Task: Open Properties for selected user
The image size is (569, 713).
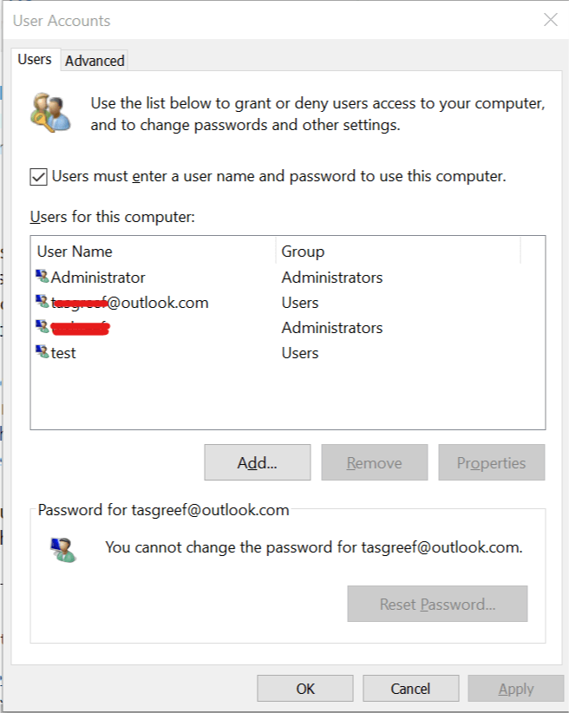Action: coord(492,462)
